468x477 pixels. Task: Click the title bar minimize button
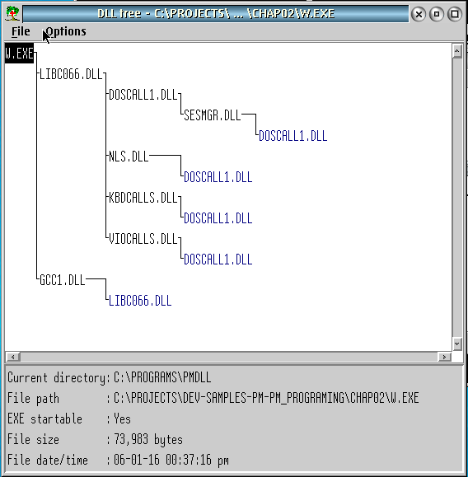click(437, 14)
